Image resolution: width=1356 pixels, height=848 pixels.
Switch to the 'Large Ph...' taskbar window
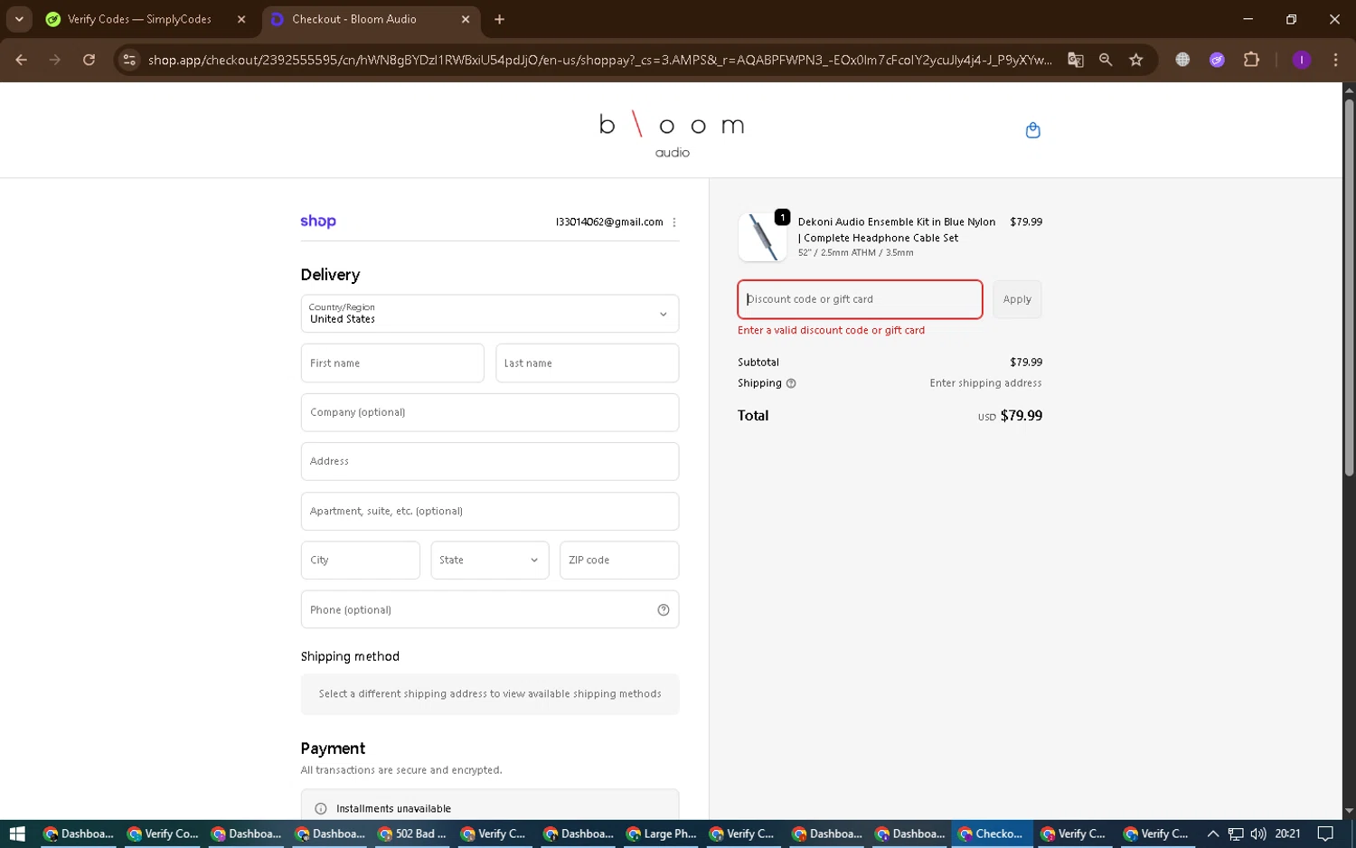(x=663, y=834)
